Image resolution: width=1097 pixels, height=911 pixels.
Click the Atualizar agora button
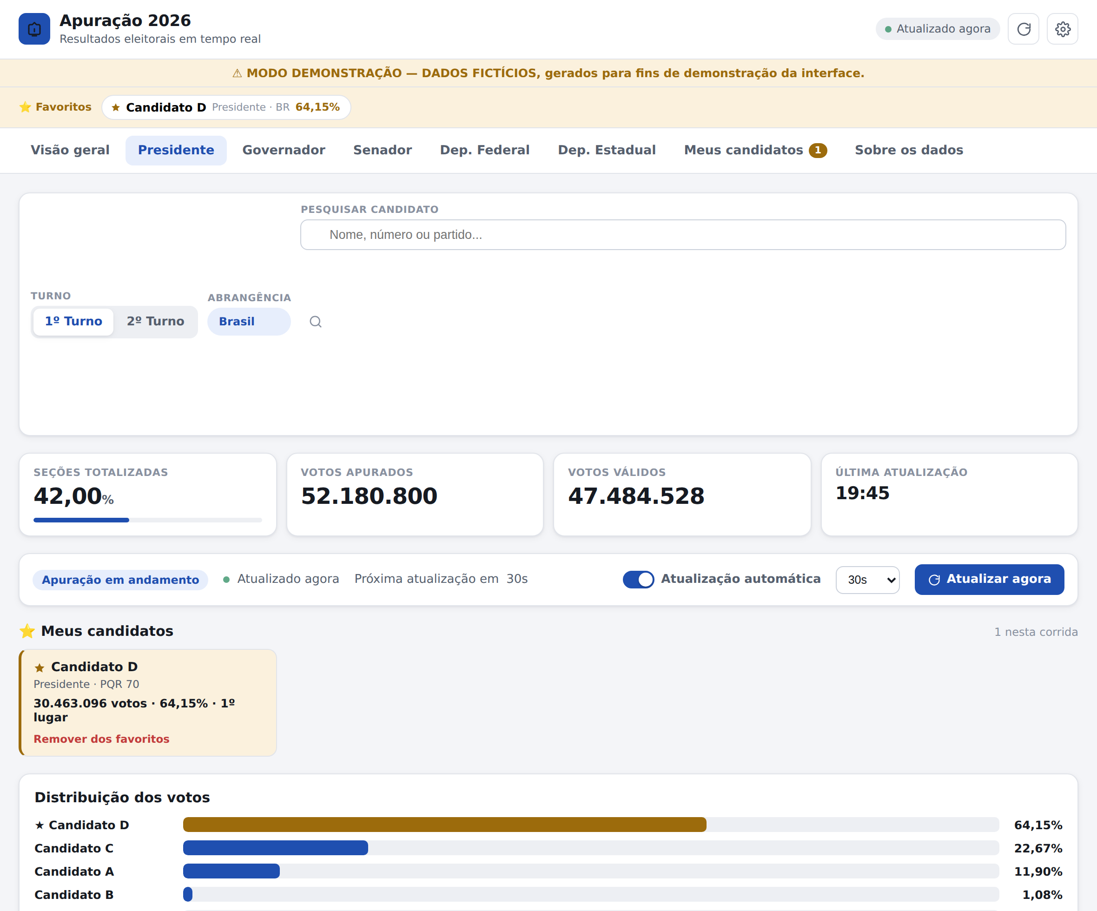pyautogui.click(x=989, y=579)
